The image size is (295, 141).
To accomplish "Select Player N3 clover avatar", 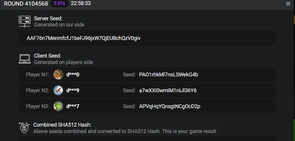I will click(58, 106).
